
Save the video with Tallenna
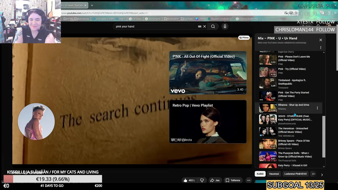coord(233,180)
